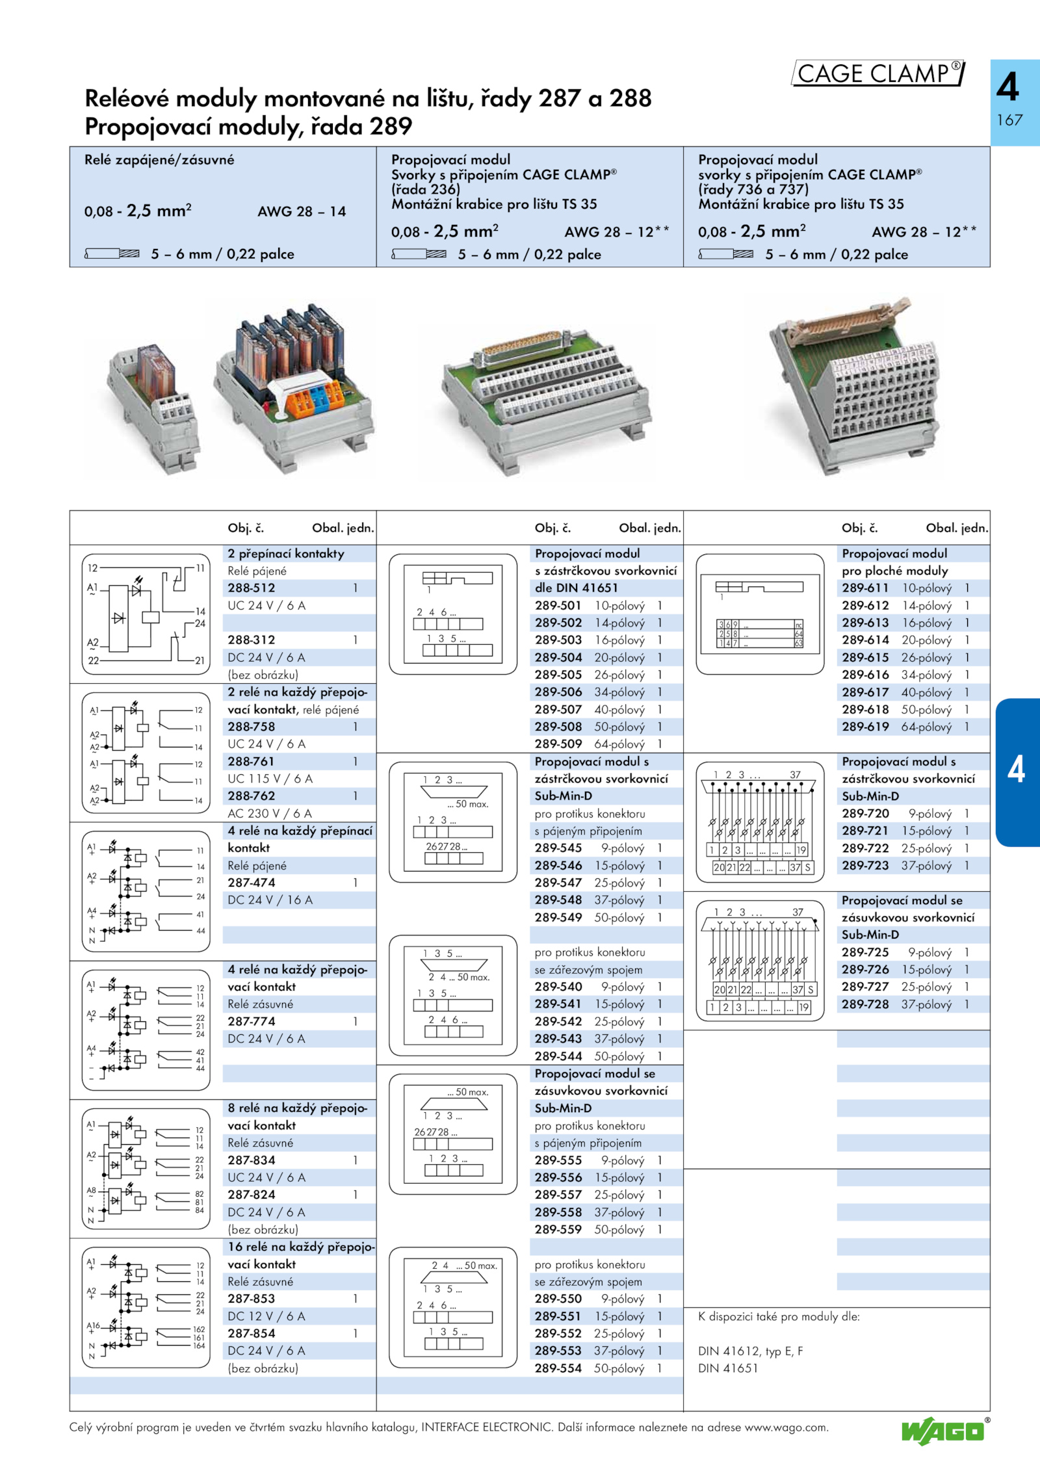Click order number 287-474
The image size is (1040, 1471).
click(252, 883)
